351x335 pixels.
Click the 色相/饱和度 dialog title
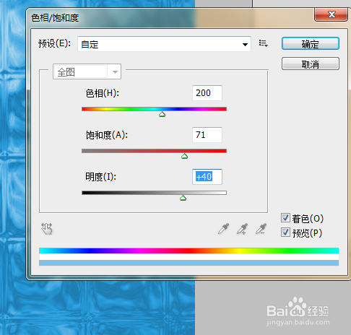55,17
